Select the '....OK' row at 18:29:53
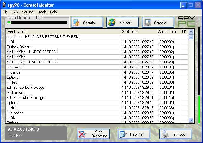This screenshot has width=203, height=143. (97, 118)
